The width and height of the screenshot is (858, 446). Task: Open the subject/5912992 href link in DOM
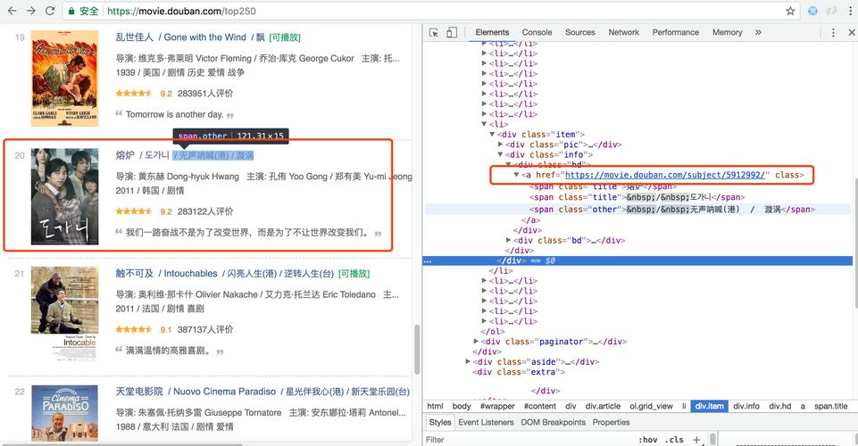click(665, 175)
